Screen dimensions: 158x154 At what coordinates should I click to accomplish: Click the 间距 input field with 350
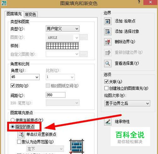coord(56,95)
